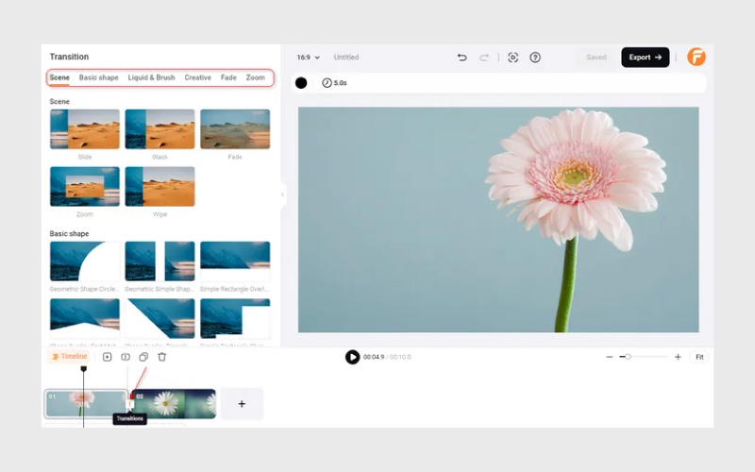Go to the Fade tab
The image size is (755, 472).
coord(228,77)
